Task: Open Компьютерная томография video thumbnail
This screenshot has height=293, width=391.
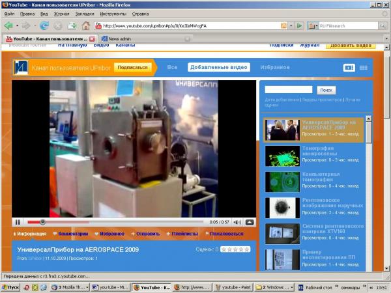Action: (283, 182)
